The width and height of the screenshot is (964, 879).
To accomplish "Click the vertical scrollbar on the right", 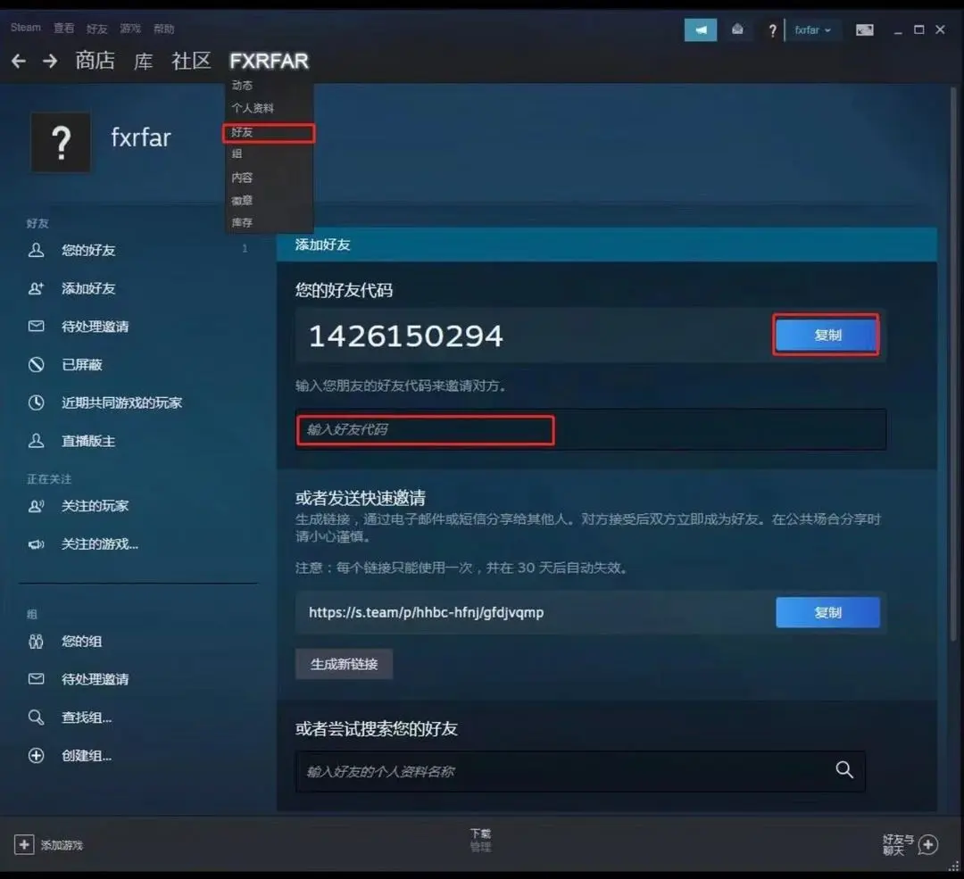I will coord(953,364).
